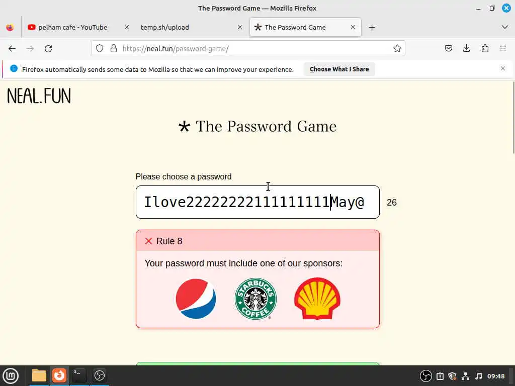Viewport: 515px width, 386px height.
Task: Click the forward navigation arrow
Action: [30, 49]
